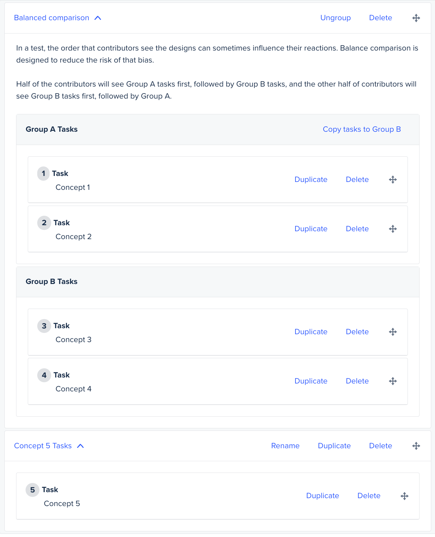Click Copy tasks to Group B
The height and width of the screenshot is (537, 435).
361,129
